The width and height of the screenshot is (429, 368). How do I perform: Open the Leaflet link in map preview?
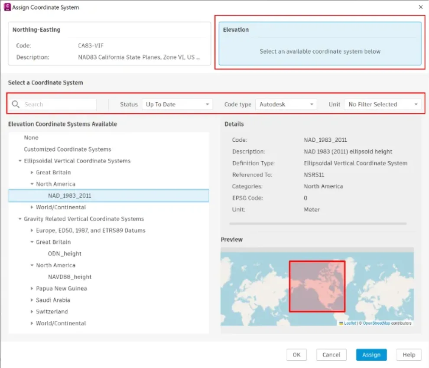click(x=349, y=323)
